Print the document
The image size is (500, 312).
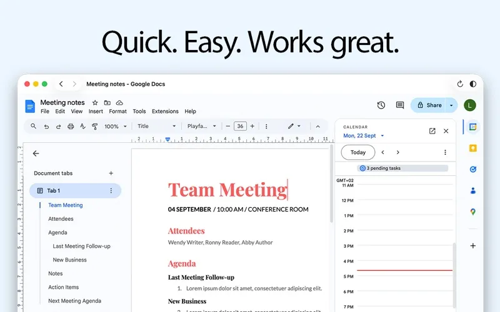point(71,127)
